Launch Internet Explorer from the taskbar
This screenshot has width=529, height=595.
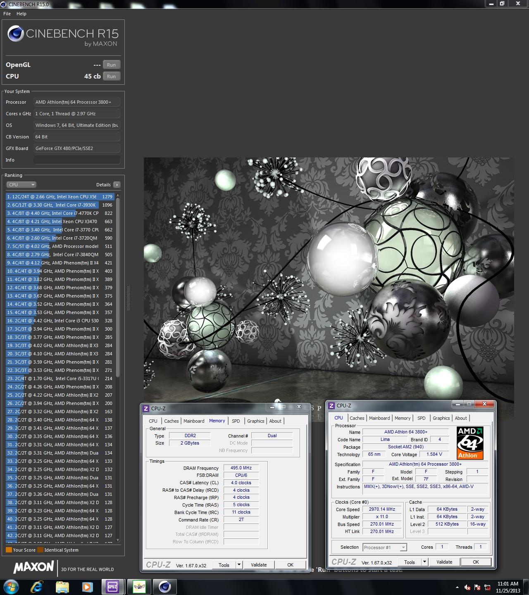37,587
